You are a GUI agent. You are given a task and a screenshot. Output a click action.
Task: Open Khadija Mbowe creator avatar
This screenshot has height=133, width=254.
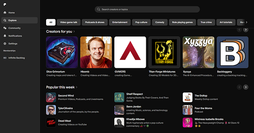119,123
